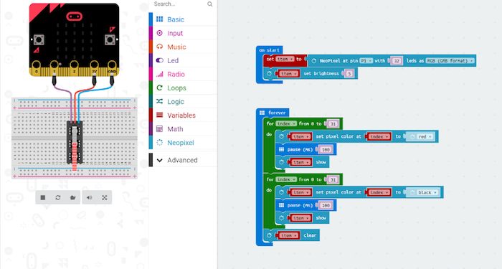The height and width of the screenshot is (269, 502).
Task: Select the 'set pixel color at' text on the red block
Action: click(338, 137)
